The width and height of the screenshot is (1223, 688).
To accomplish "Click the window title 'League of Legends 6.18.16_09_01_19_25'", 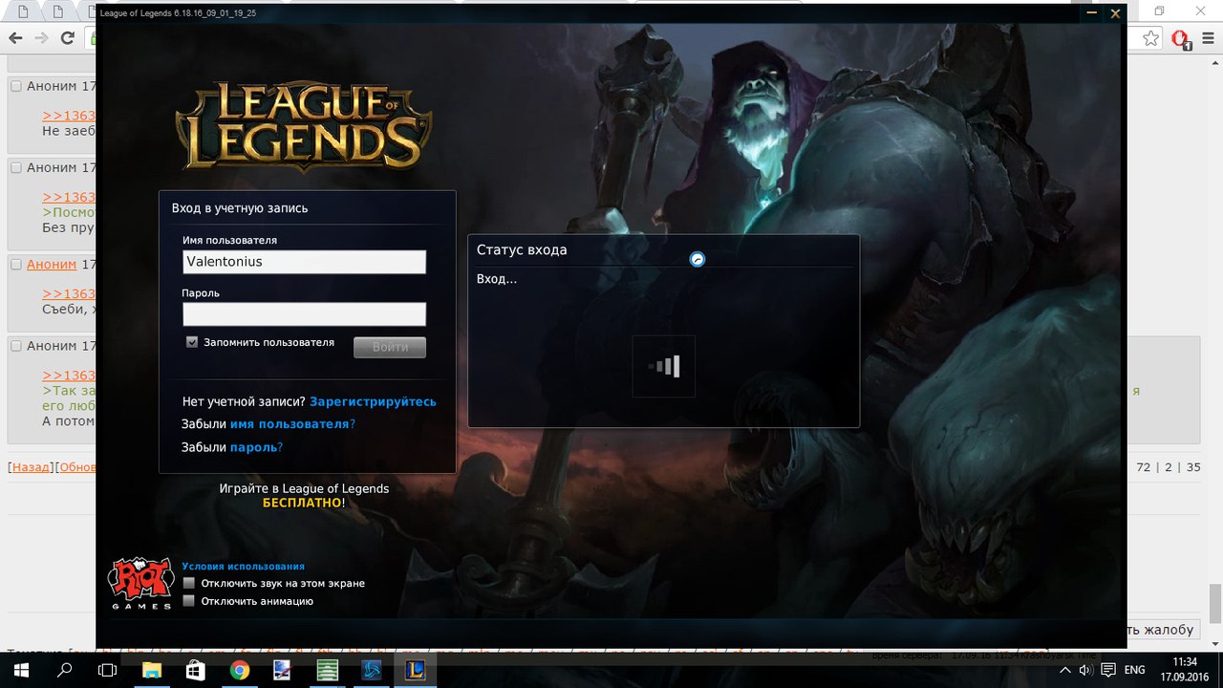I will [x=178, y=13].
